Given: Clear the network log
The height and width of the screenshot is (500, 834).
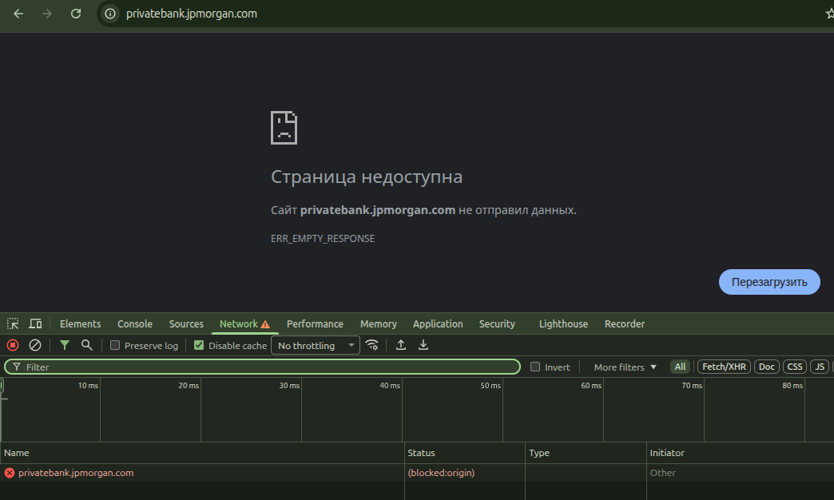Looking at the screenshot, I should 35,345.
